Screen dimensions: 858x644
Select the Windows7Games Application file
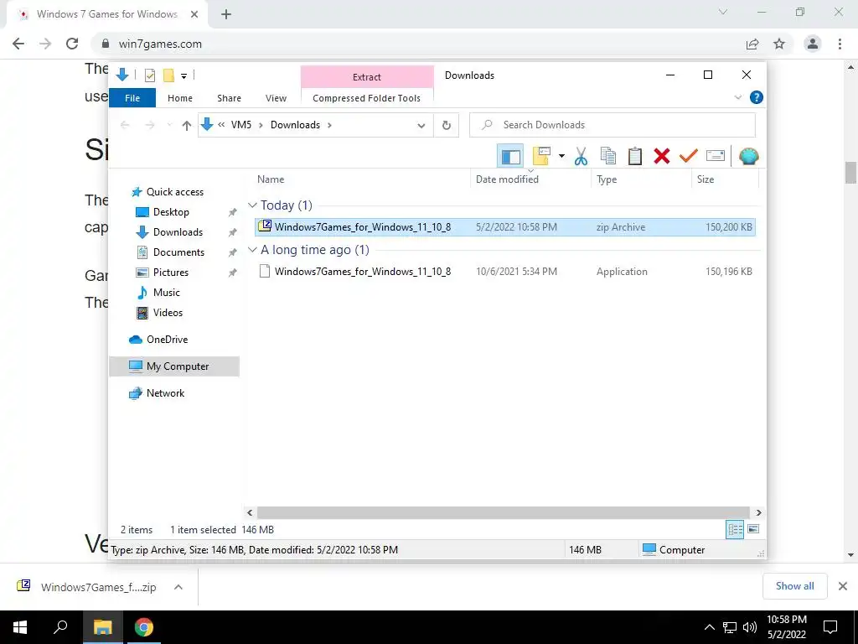coord(504,271)
